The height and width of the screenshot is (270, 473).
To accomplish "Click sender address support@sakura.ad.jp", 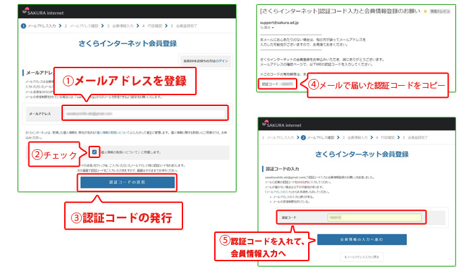I will tap(279, 22).
